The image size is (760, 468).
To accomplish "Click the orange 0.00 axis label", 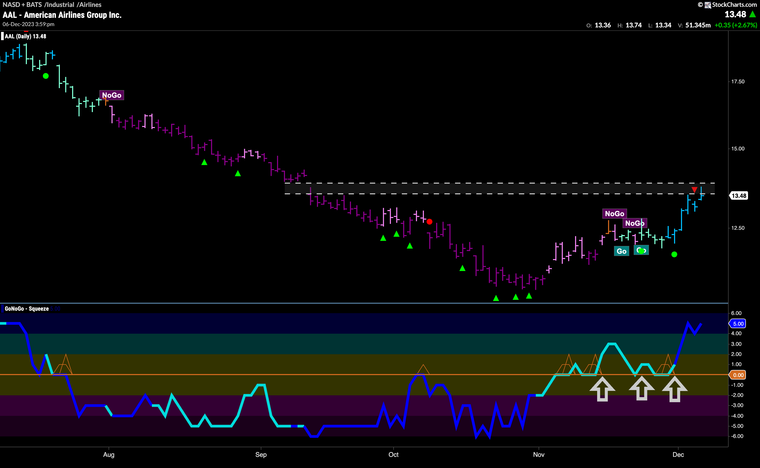I will point(738,375).
